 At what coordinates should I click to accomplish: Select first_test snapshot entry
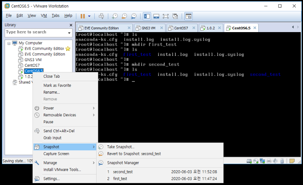(x=121, y=179)
